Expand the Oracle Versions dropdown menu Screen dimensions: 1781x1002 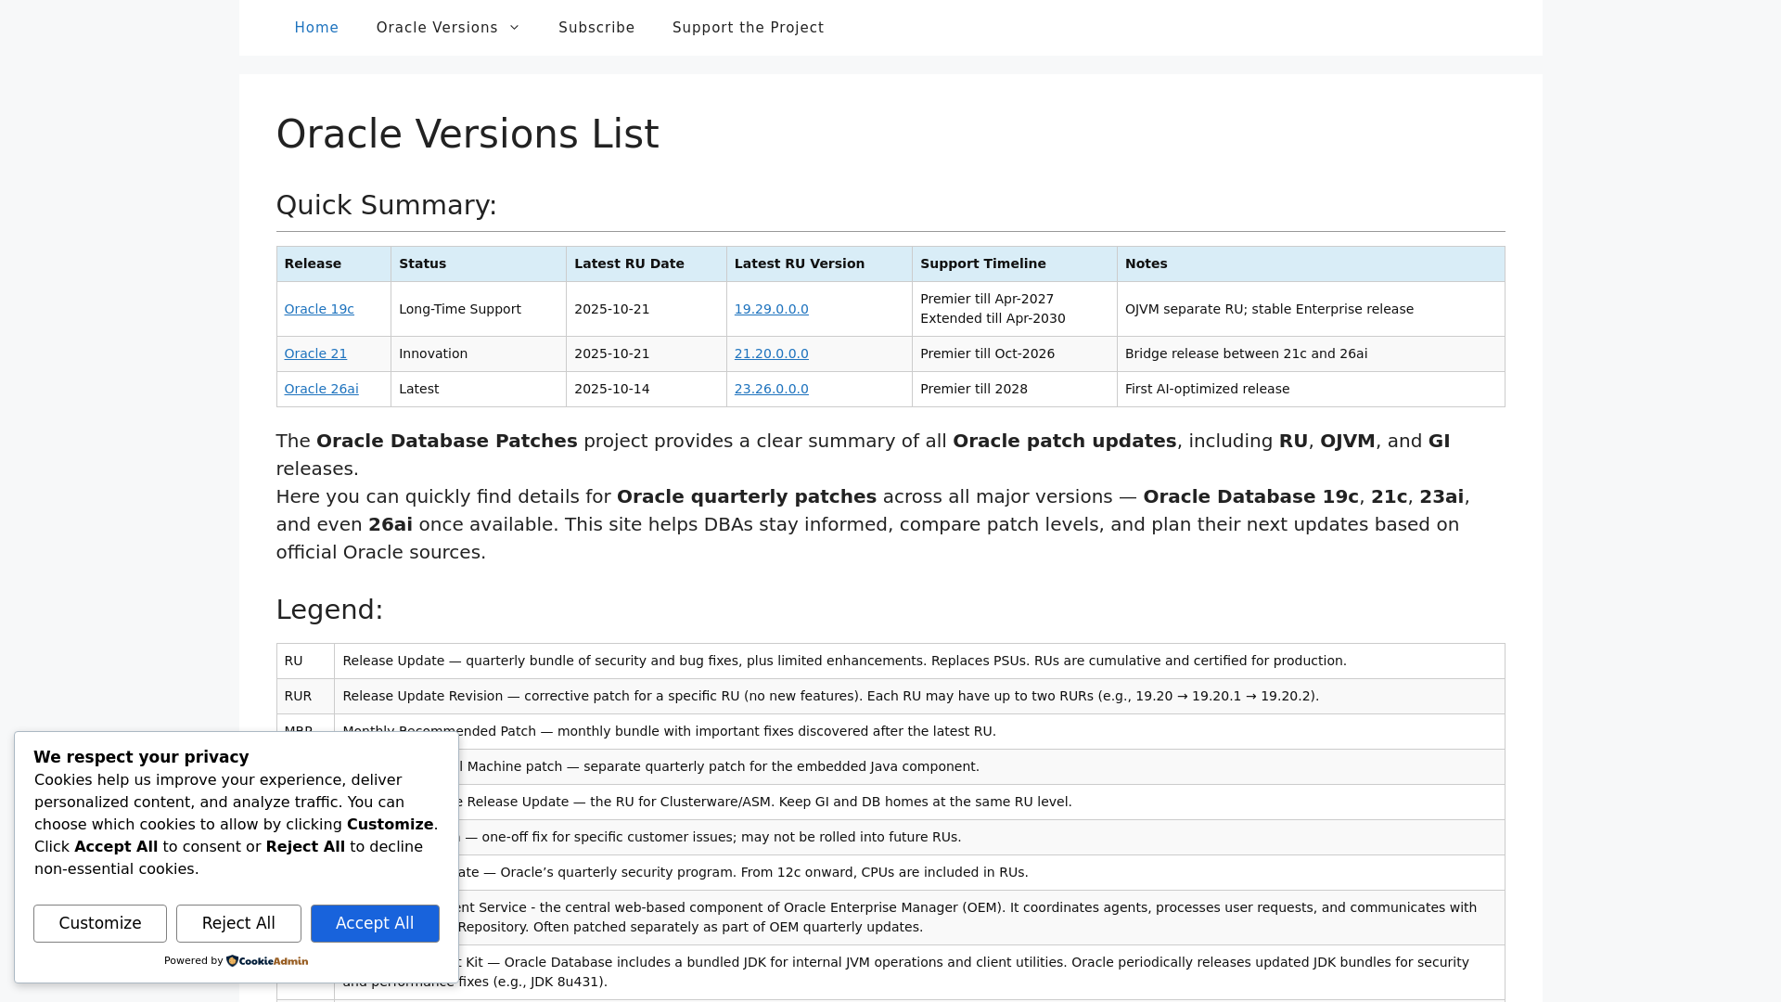pos(448,28)
